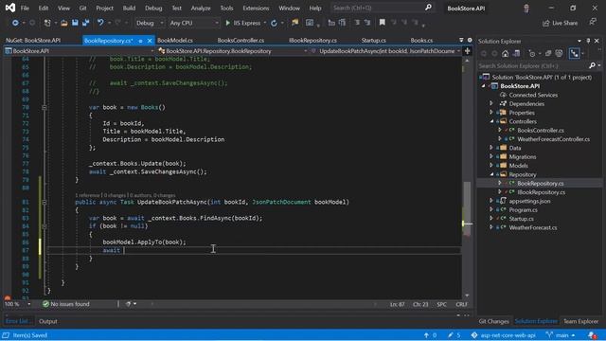Collapse the Controllers folder
The image size is (606, 341).
(x=491, y=121)
